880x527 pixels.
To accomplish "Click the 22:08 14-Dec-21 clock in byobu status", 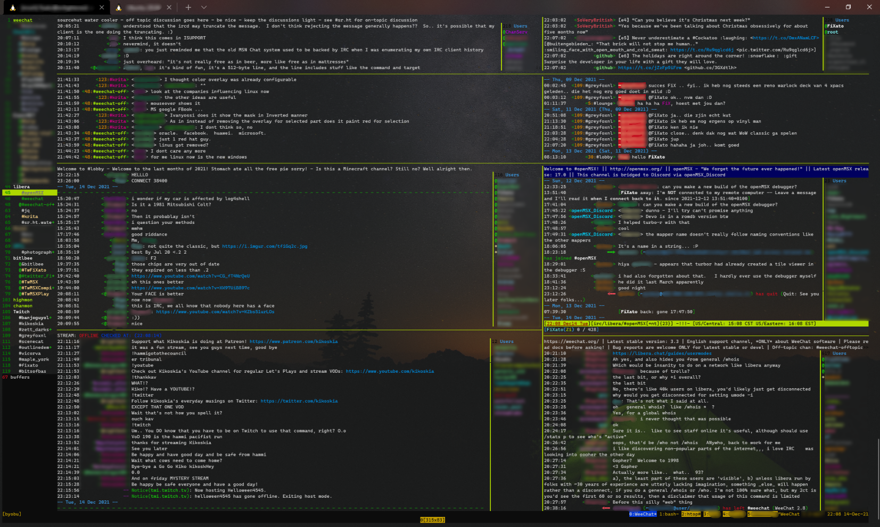I will tap(848, 514).
